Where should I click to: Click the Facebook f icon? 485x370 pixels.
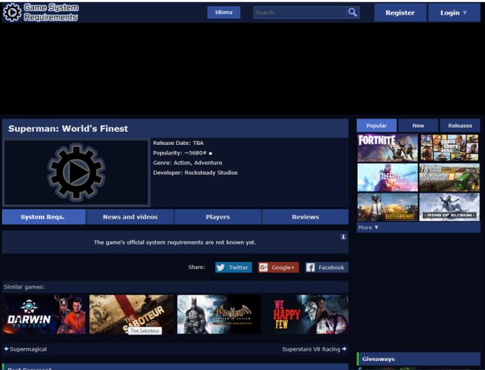[310, 267]
